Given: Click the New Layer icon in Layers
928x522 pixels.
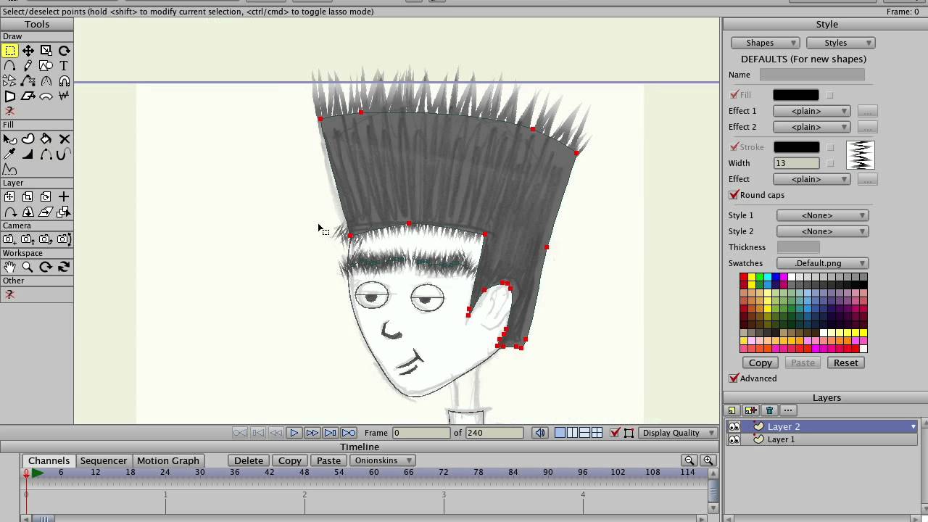Looking at the screenshot, I should click(732, 410).
